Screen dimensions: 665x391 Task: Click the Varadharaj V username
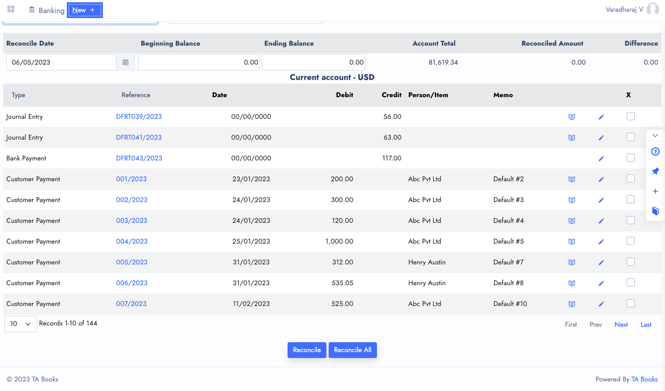pyautogui.click(x=624, y=9)
